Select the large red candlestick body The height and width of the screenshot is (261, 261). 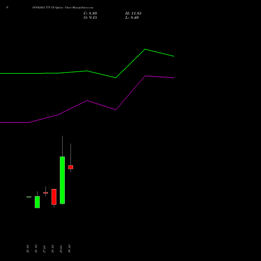point(54,197)
